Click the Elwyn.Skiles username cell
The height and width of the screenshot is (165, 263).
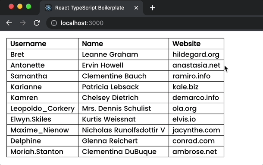42,119
